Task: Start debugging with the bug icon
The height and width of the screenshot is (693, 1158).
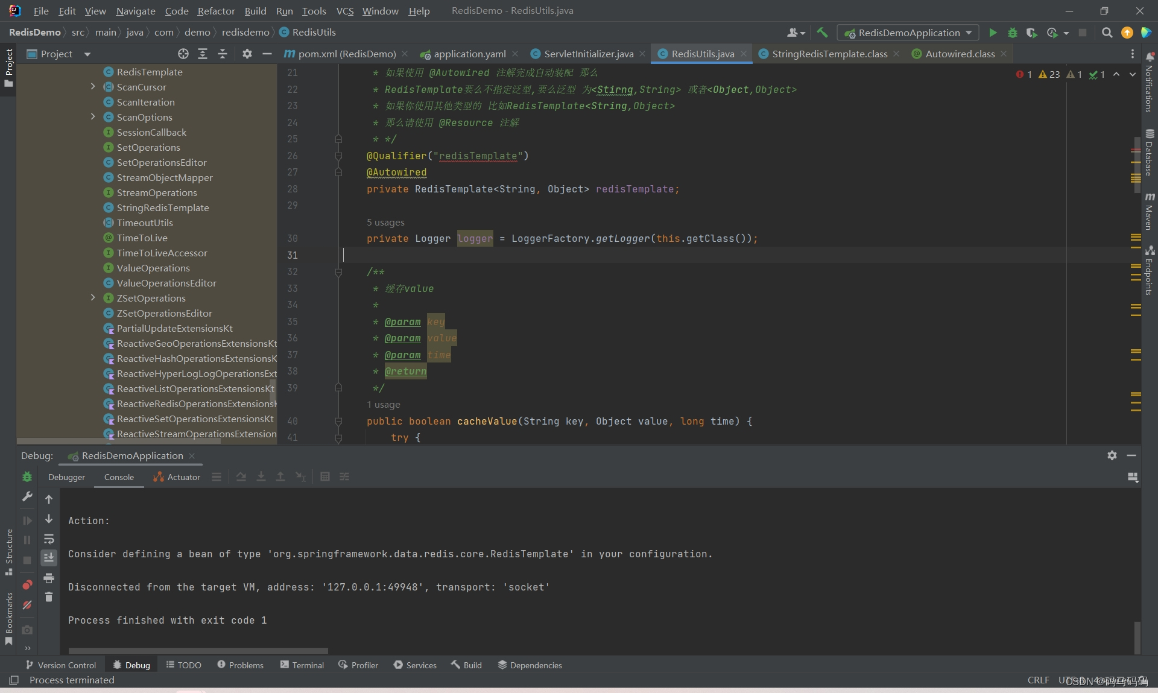Action: (x=1013, y=33)
